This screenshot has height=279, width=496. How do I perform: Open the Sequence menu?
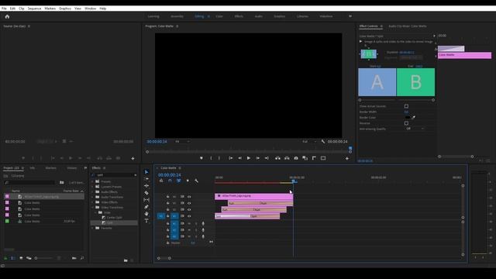[34, 9]
